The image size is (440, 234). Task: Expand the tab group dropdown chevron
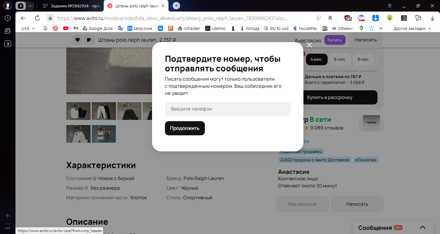30,6
